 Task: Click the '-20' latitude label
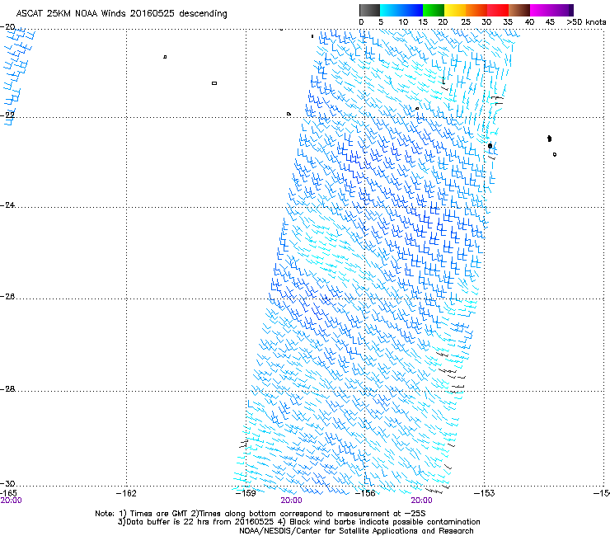coord(7,27)
